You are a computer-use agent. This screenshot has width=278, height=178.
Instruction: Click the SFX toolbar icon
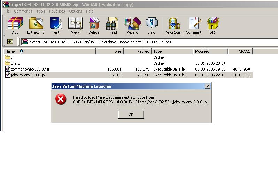tap(213, 26)
